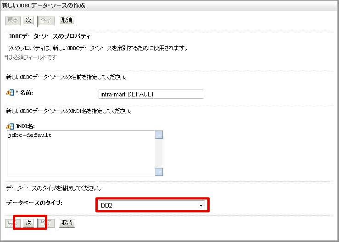Open the データベースのタイプ dropdown showing DB2

[x=152, y=205]
